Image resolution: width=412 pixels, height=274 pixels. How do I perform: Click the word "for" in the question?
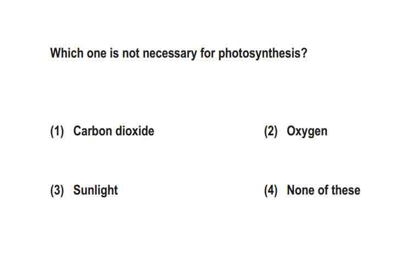tap(208, 53)
